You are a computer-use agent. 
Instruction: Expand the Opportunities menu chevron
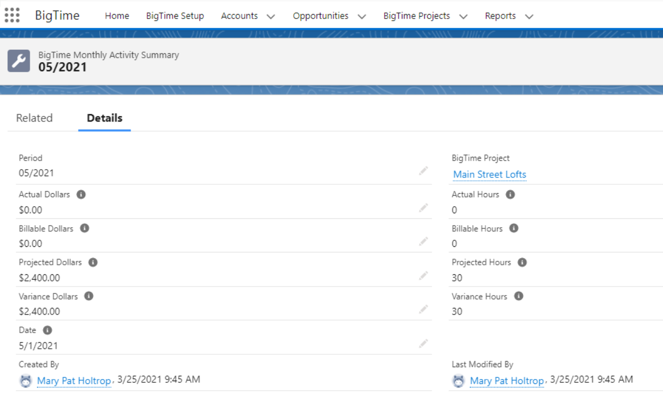click(x=362, y=16)
